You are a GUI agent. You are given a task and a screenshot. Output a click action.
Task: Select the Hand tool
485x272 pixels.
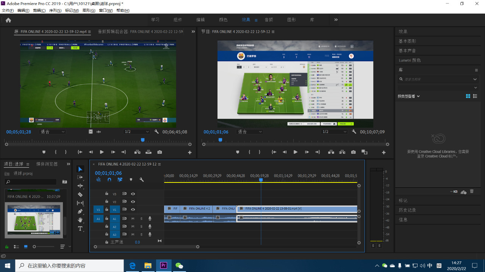point(80,220)
